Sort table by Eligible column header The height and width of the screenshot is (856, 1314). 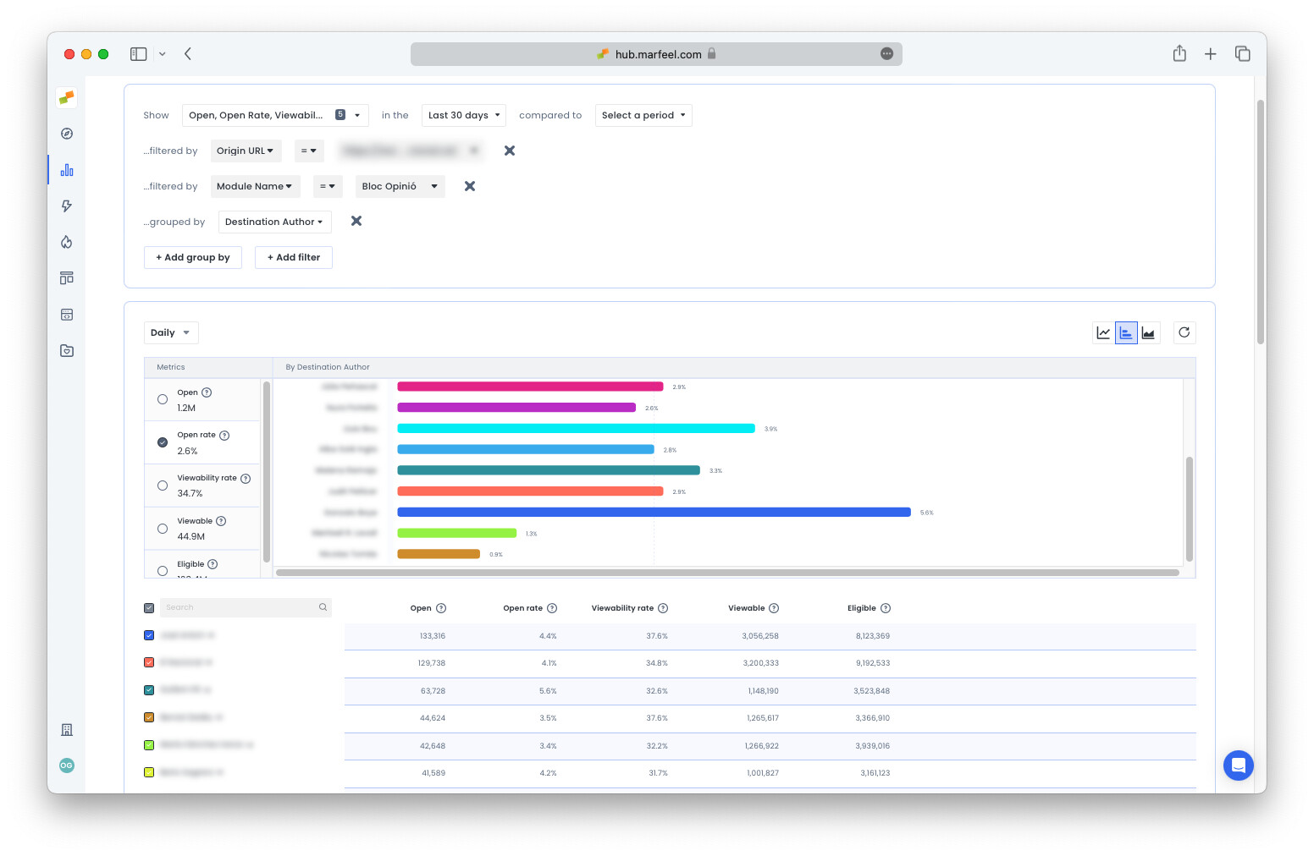[861, 608]
